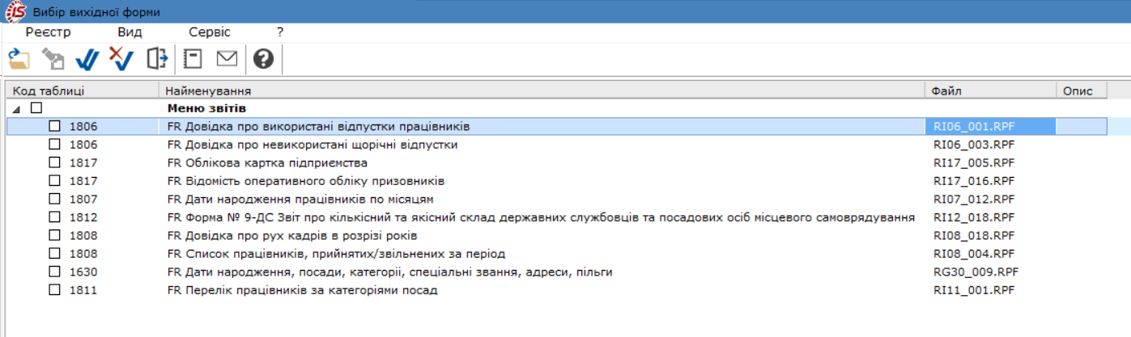Click the open folder toolbar icon
Image resolution: width=1131 pixels, height=337 pixels.
[x=19, y=59]
